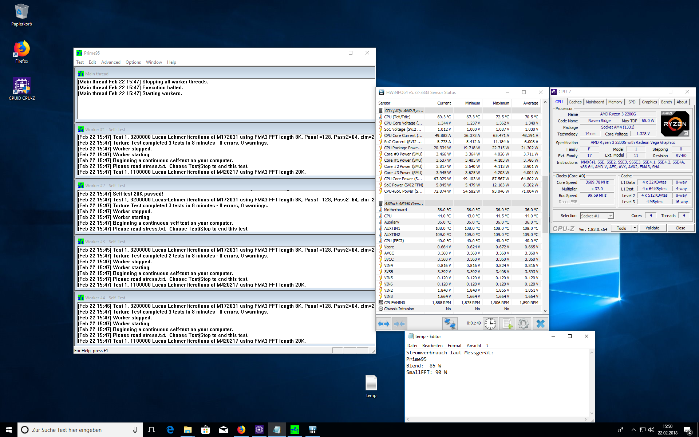The width and height of the screenshot is (699, 437).
Task: Open Firefox from the taskbar
Action: 241,430
